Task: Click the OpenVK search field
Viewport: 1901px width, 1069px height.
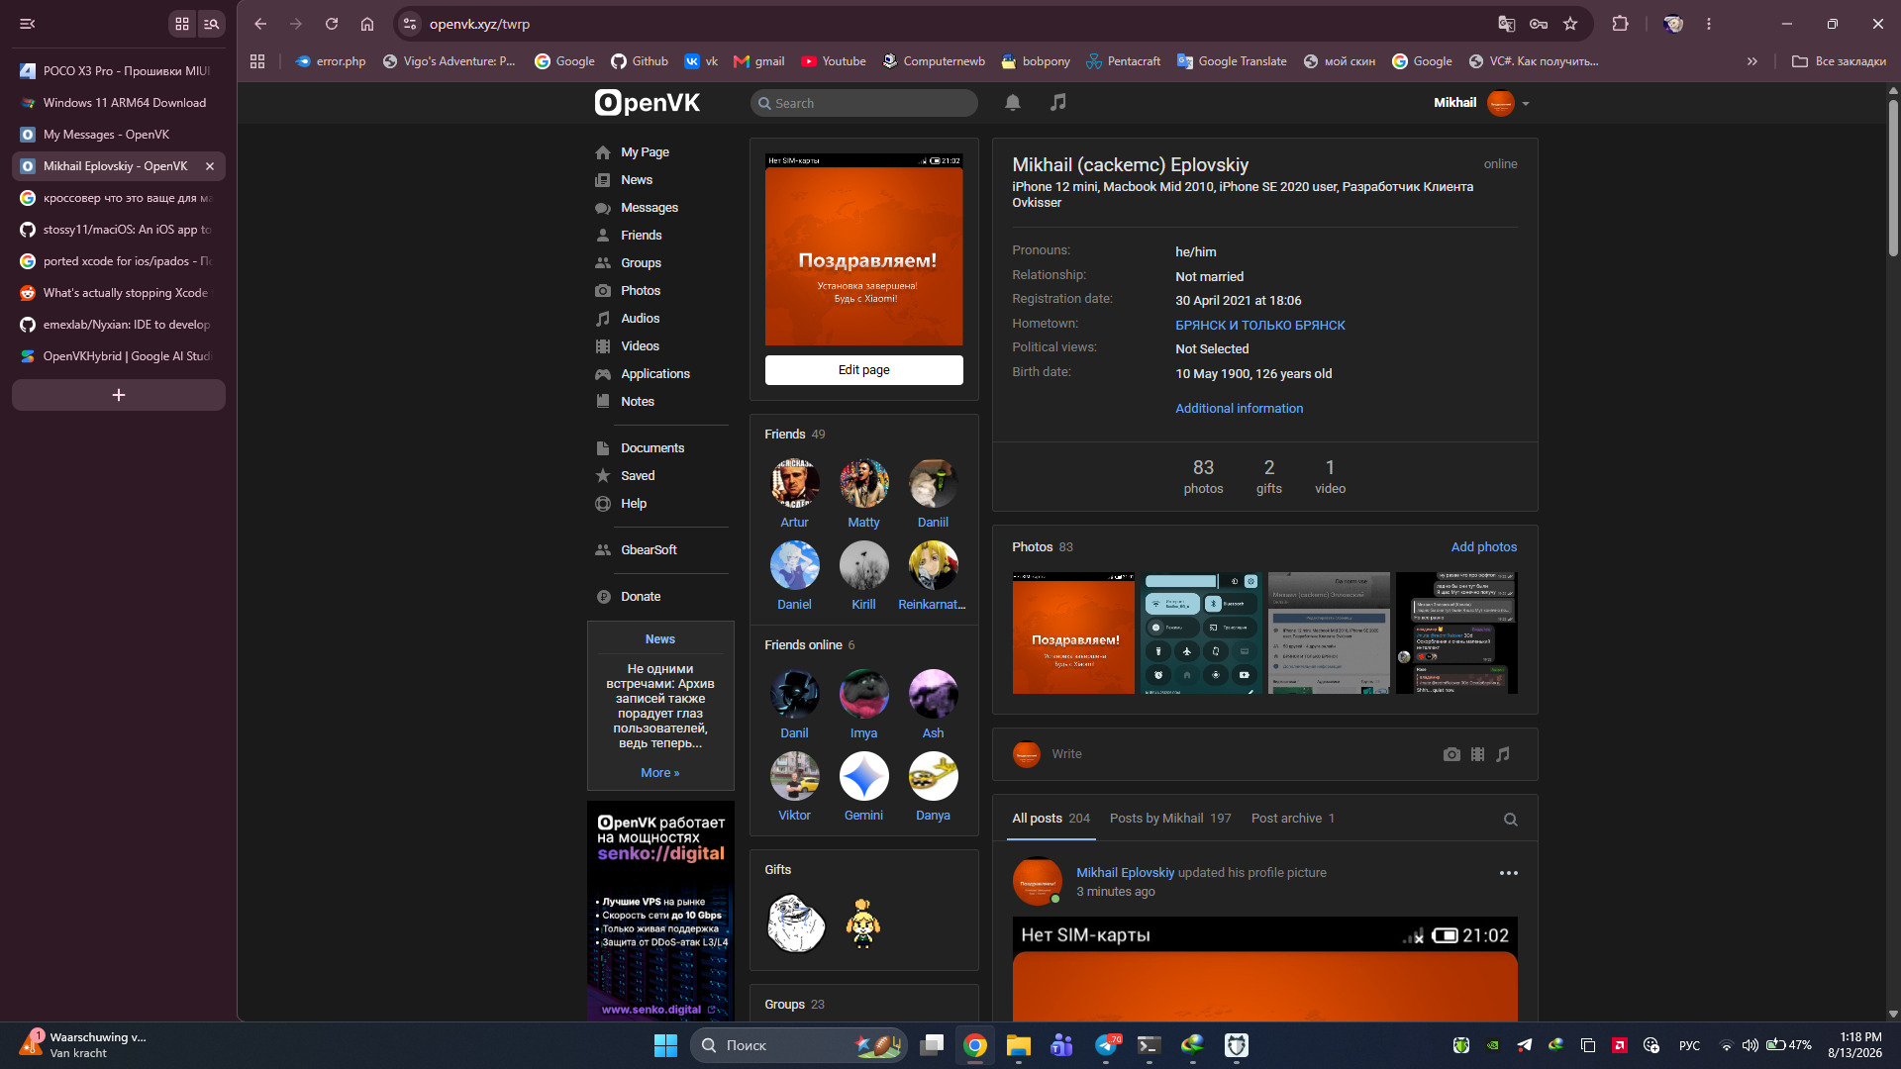Action: pyautogui.click(x=863, y=103)
